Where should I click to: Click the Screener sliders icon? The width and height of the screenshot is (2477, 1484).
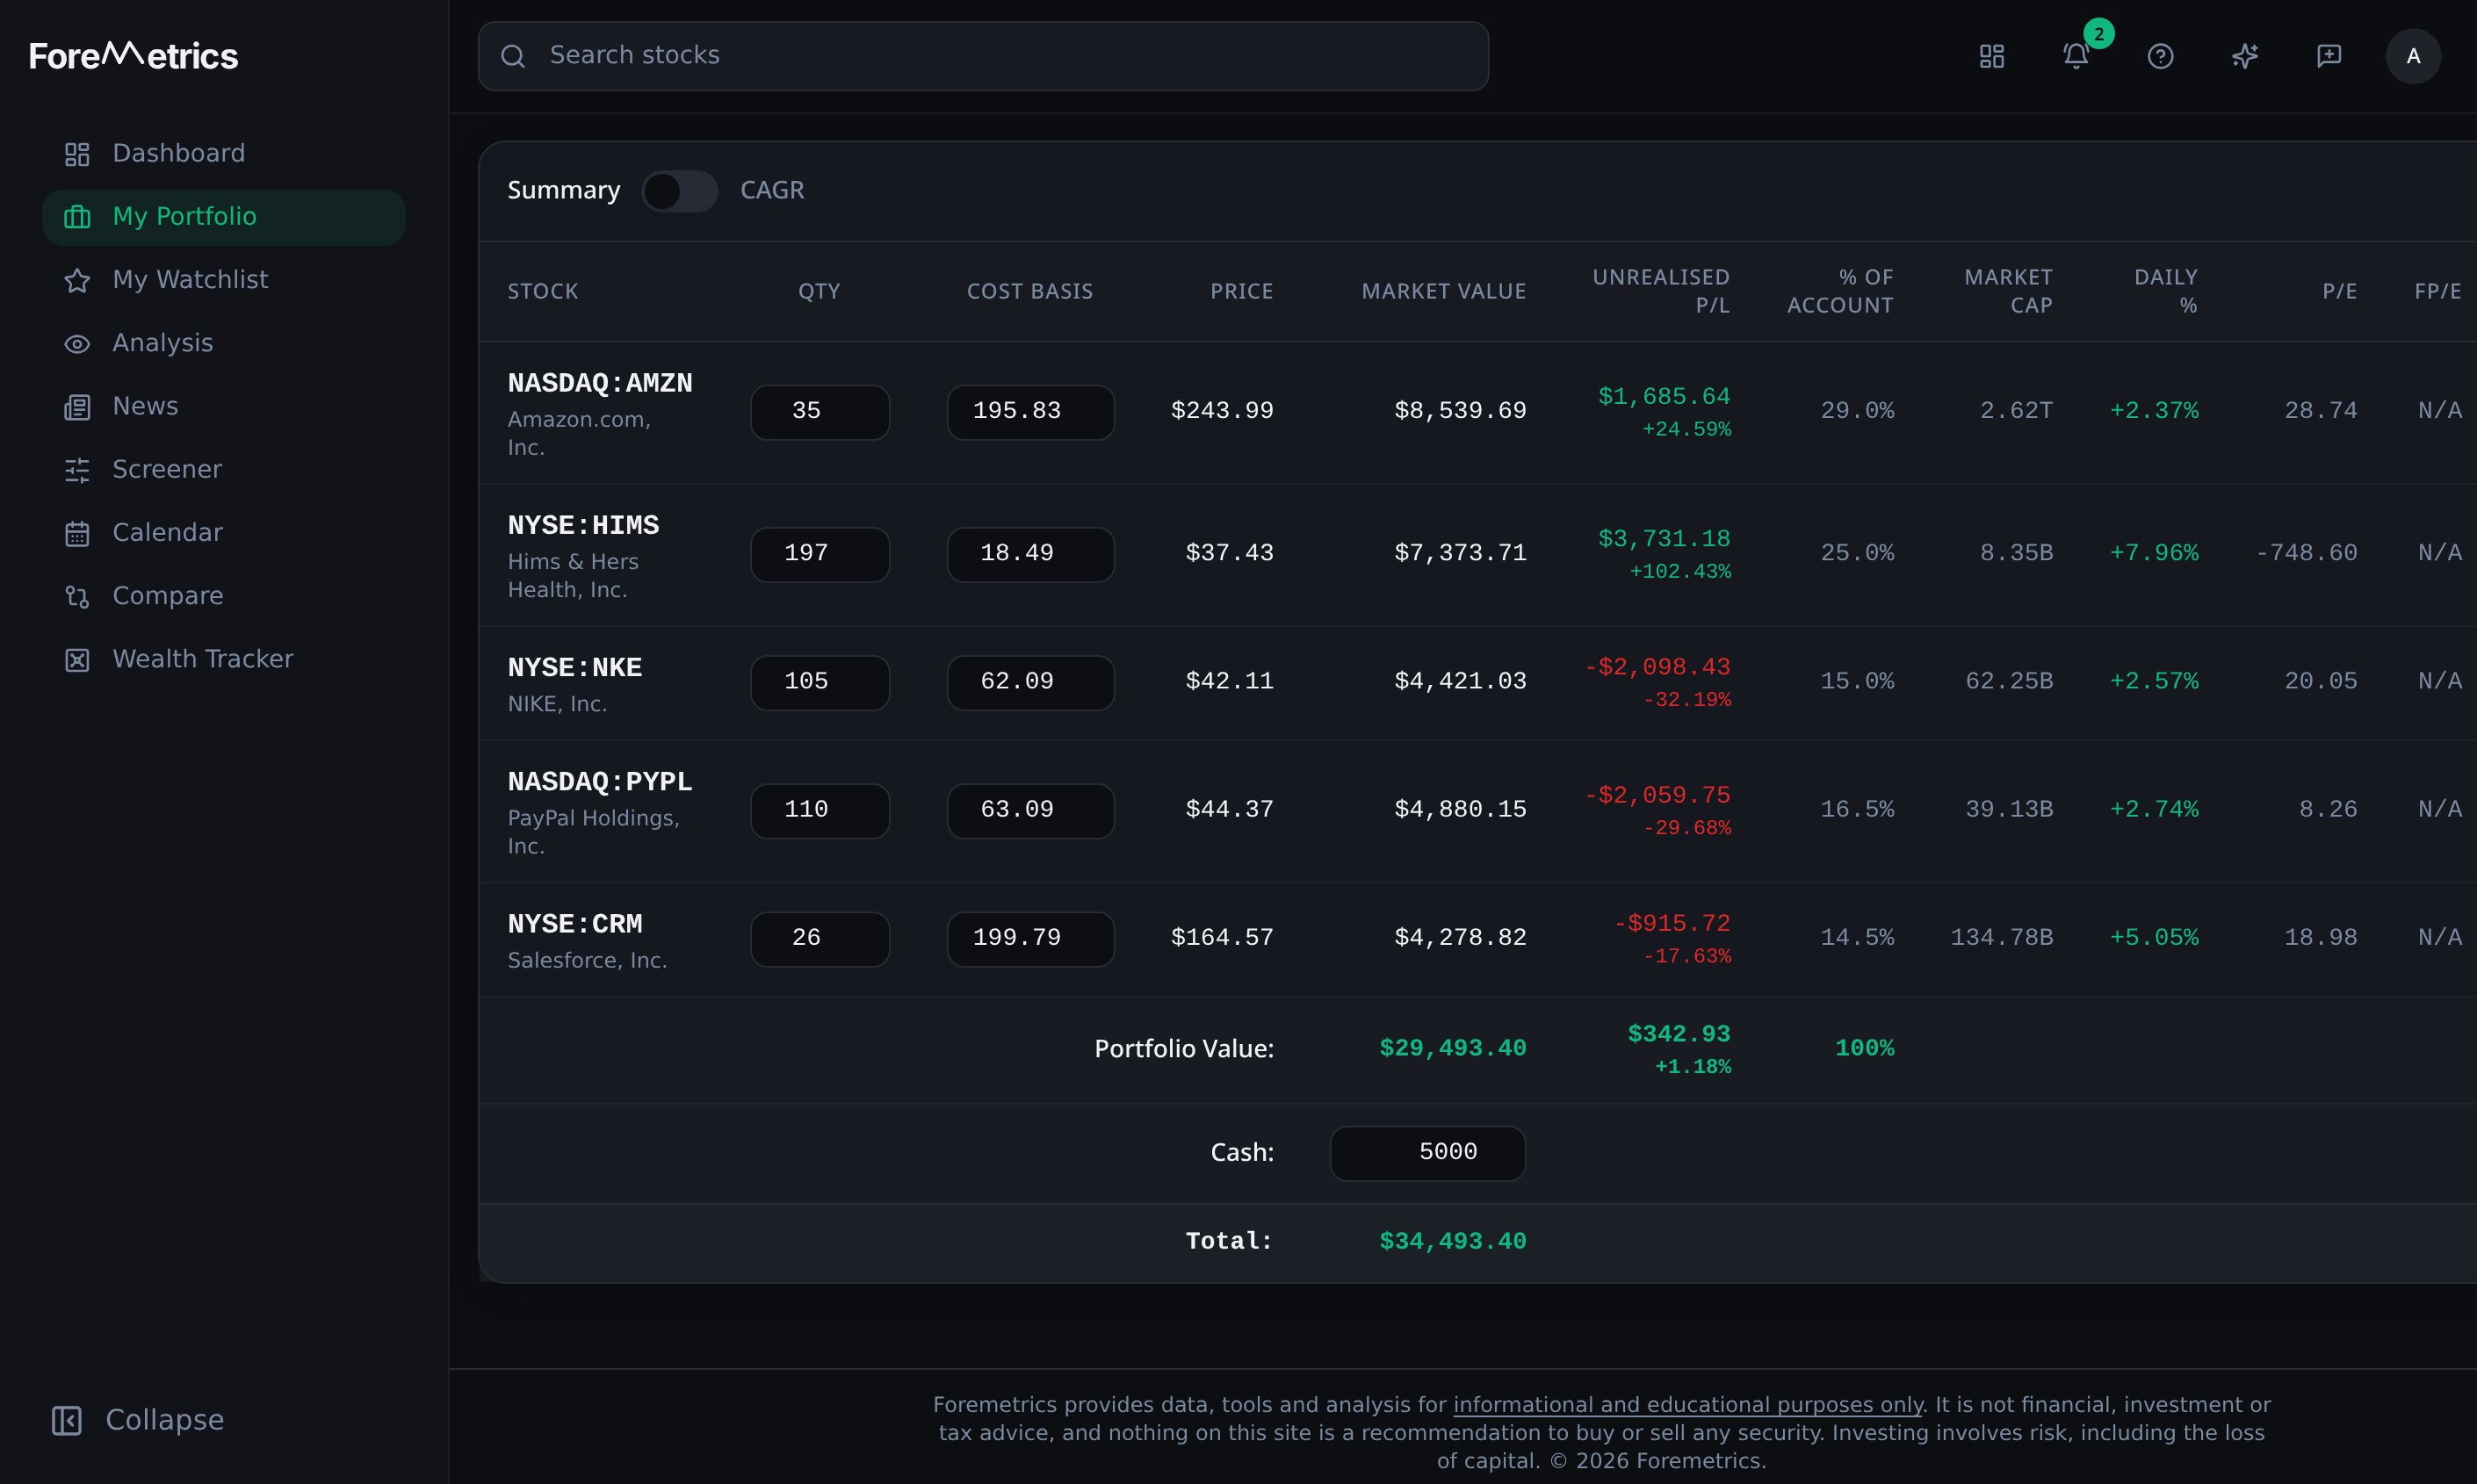77,470
